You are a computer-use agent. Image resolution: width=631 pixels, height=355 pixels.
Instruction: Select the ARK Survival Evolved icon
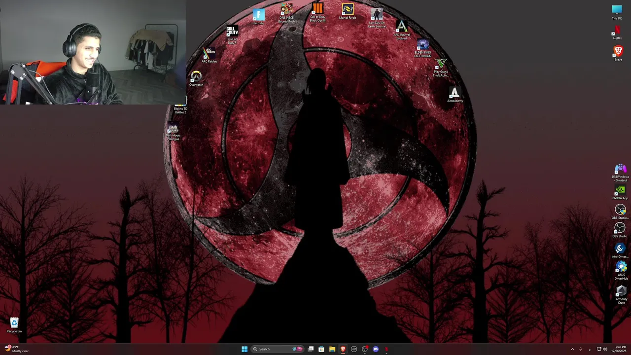click(x=402, y=30)
